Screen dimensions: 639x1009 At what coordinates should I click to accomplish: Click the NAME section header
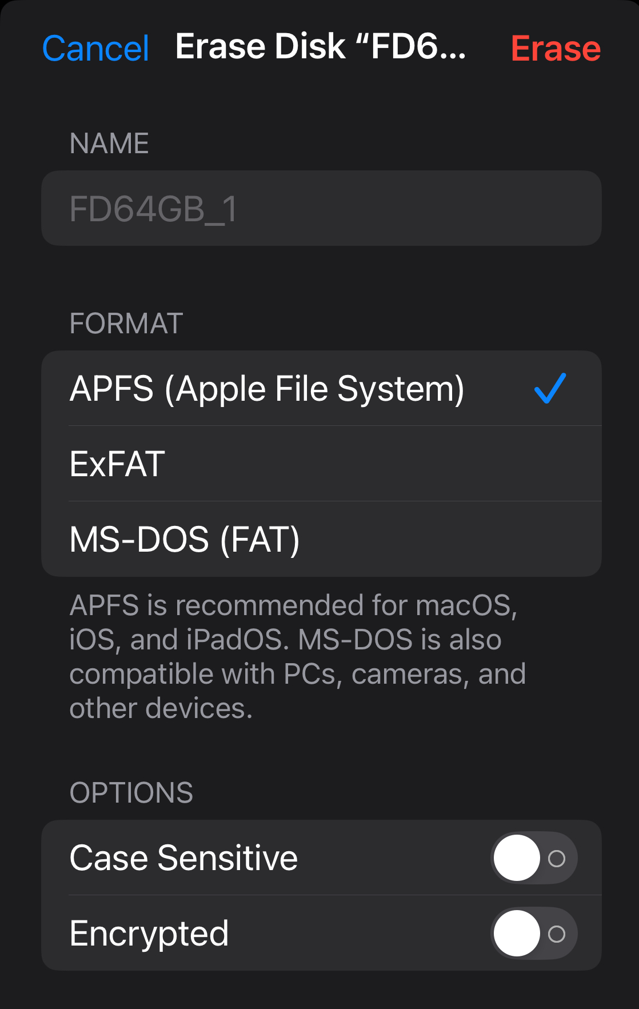tap(109, 143)
